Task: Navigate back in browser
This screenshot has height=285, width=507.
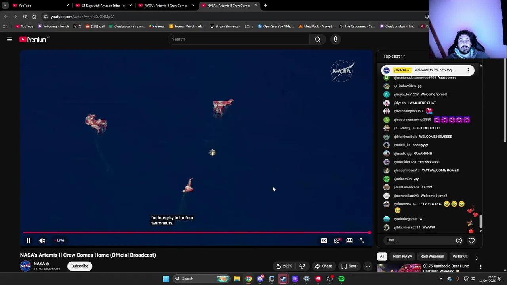Action: [x=6, y=17]
